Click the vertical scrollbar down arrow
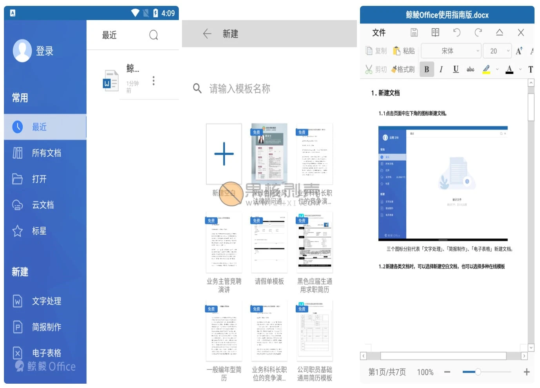540x388 pixels. 531,347
